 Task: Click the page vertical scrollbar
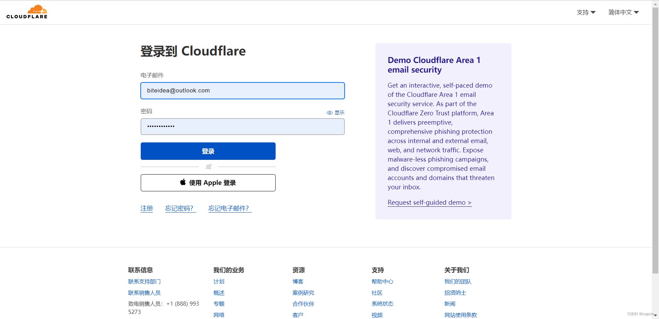pyautogui.click(x=656, y=140)
